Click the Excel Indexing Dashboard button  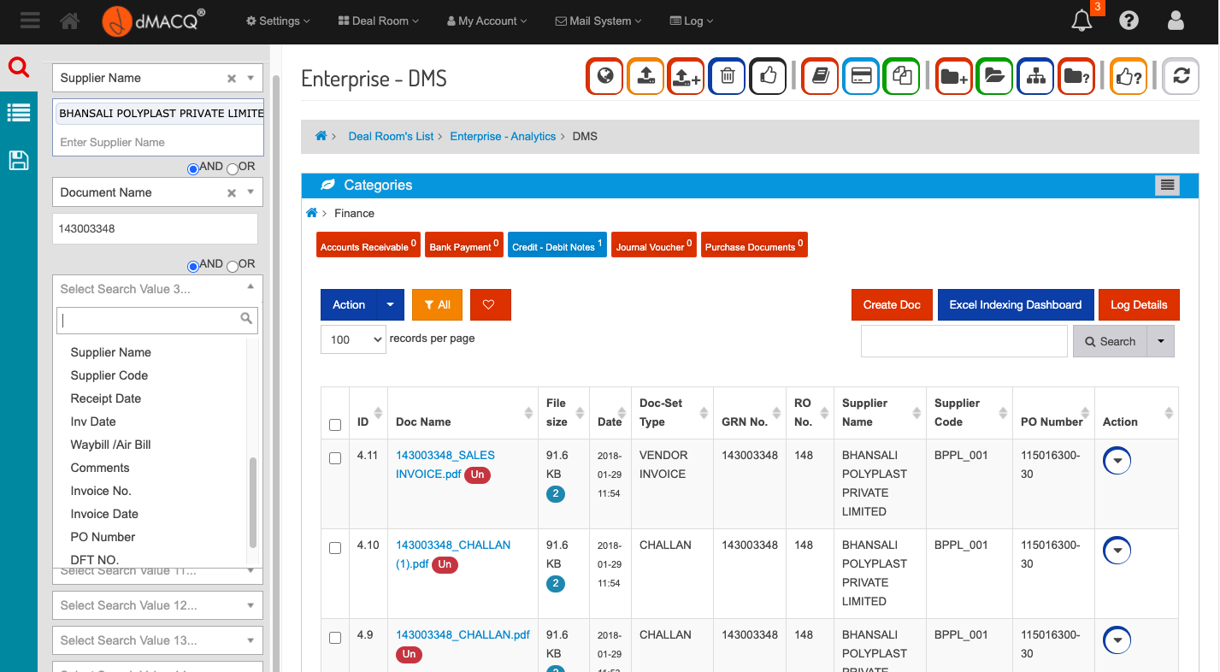click(1015, 304)
